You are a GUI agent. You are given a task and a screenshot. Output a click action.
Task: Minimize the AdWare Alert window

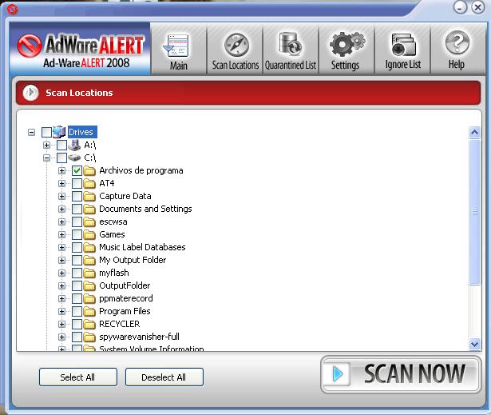(460, 7)
